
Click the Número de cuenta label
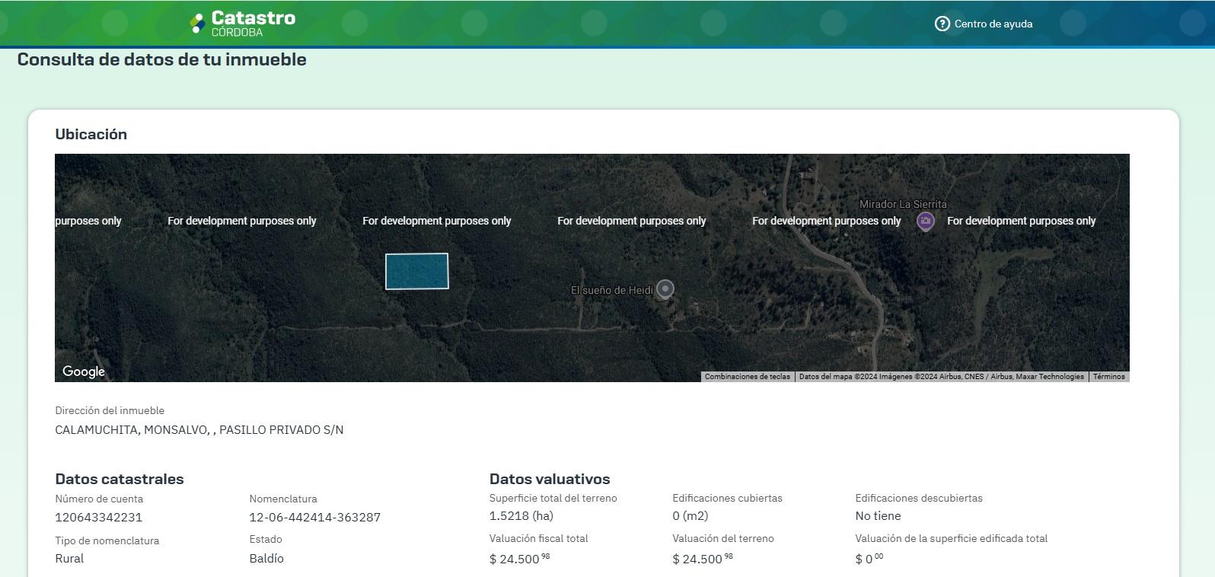[x=99, y=499]
